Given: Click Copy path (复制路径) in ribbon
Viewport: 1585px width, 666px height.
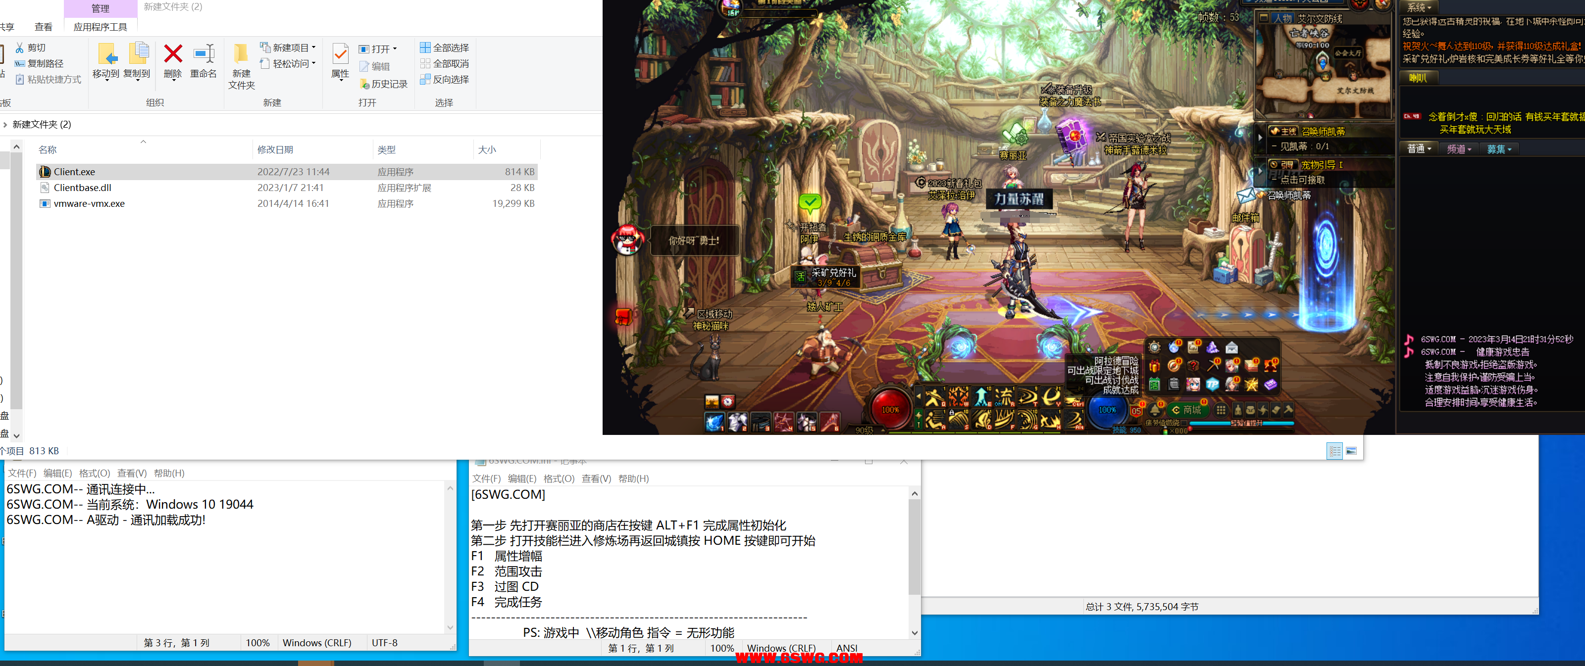Looking at the screenshot, I should tap(40, 63).
